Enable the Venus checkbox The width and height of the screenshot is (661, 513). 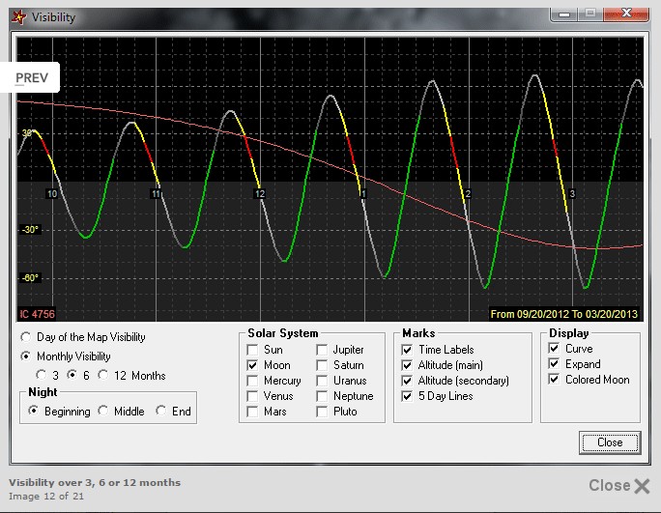point(252,396)
